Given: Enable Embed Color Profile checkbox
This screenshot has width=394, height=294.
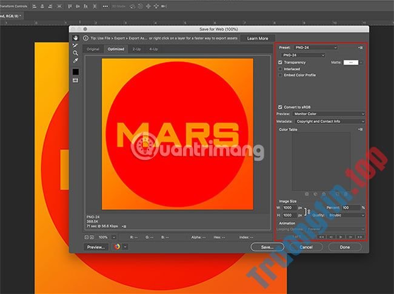Looking at the screenshot, I should click(x=280, y=75).
